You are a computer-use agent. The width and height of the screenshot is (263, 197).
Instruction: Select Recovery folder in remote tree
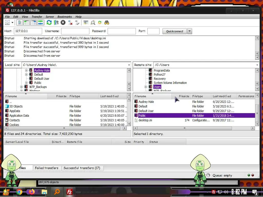160,78
